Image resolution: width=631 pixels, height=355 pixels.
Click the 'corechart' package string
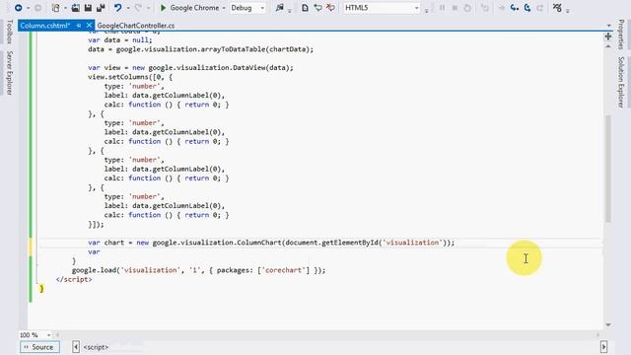coord(283,270)
